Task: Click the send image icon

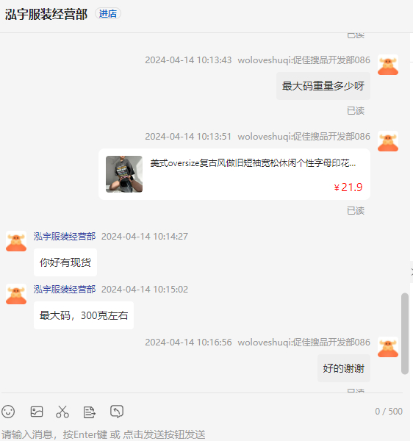Action: (37, 412)
